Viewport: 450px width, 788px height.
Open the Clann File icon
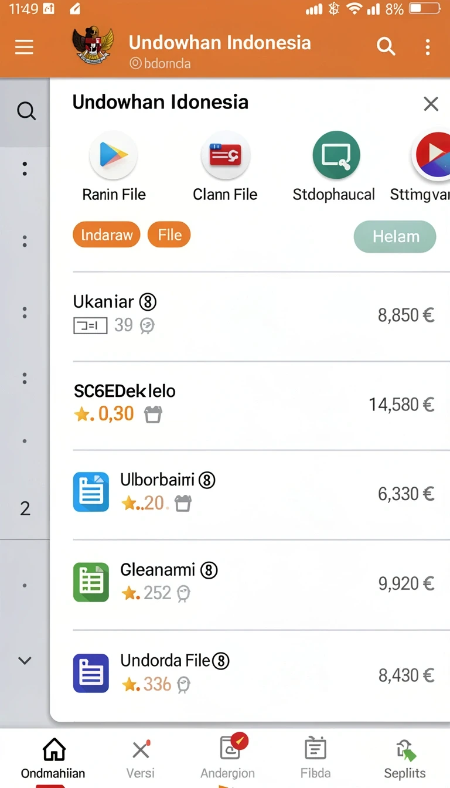(226, 155)
